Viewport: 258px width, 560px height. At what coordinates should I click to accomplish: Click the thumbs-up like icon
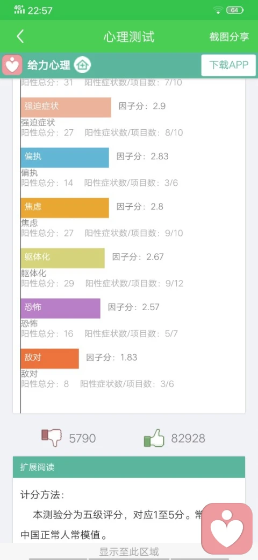coord(154,438)
